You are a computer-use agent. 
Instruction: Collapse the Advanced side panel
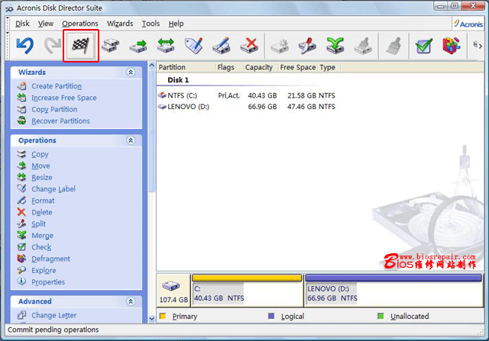click(131, 301)
